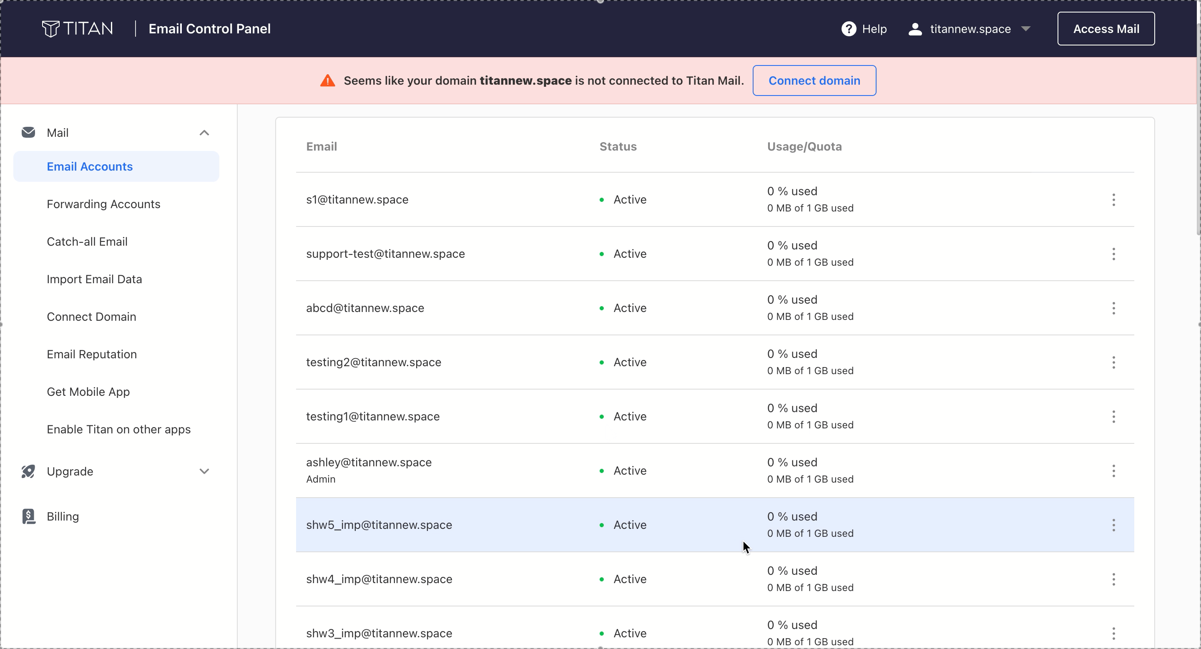The image size is (1201, 649).
Task: Click the abcd@titannew.space address
Action: pyautogui.click(x=365, y=308)
